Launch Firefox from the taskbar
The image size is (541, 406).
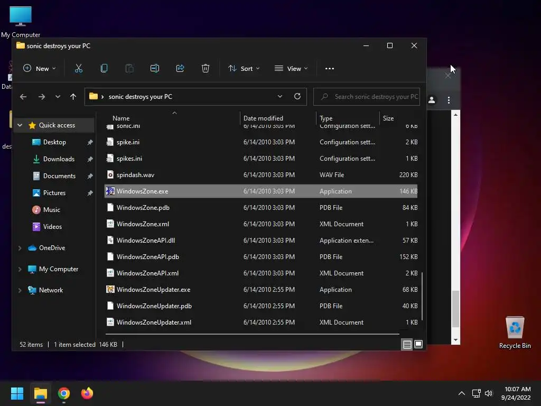click(87, 393)
